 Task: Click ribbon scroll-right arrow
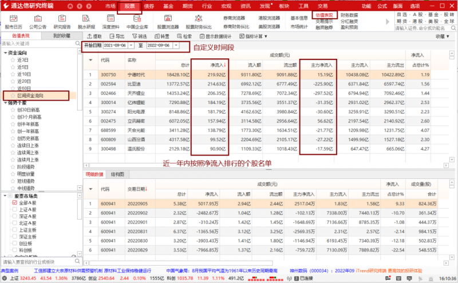(388, 22)
